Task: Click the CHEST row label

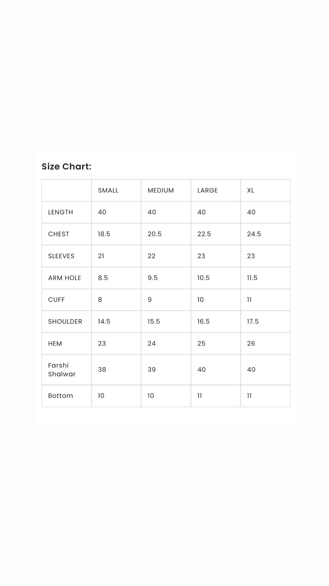Action: pyautogui.click(x=59, y=234)
